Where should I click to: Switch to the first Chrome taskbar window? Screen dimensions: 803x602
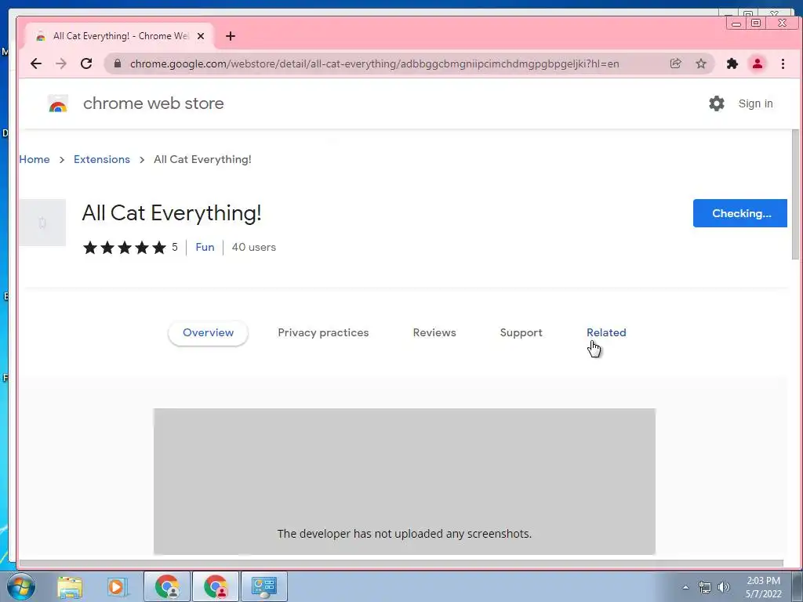point(167,586)
